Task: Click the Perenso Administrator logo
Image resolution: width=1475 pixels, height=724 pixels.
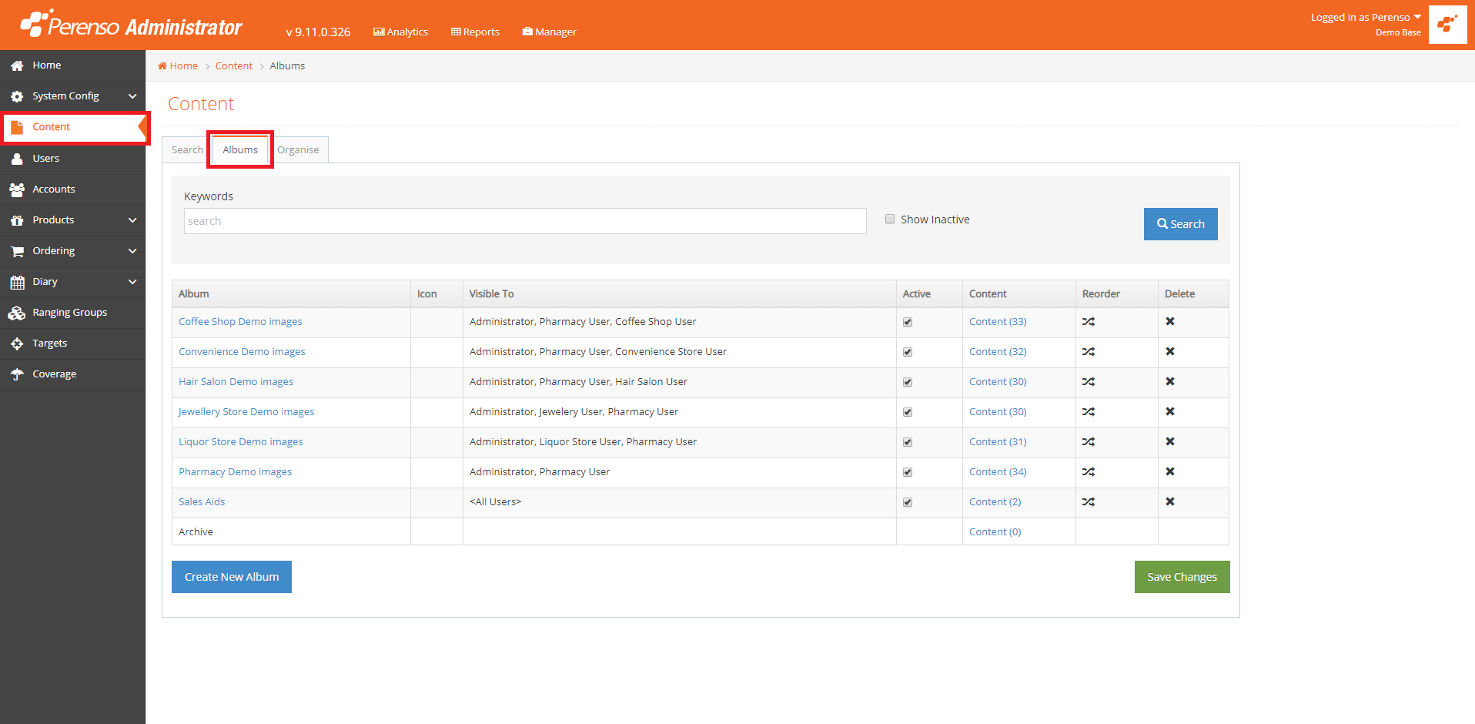Action: click(x=131, y=25)
